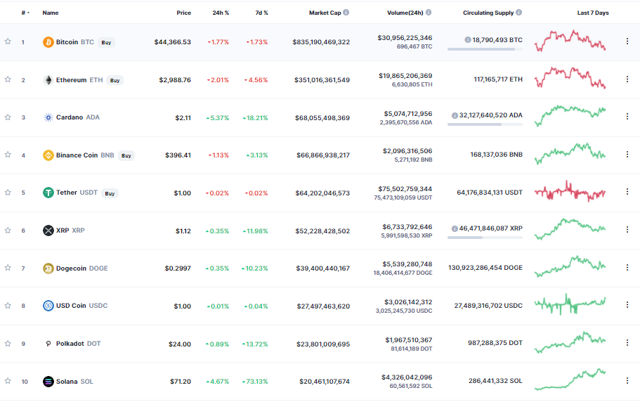
Task: Click Bitcoin circulating supply progress bar
Action: point(485,49)
